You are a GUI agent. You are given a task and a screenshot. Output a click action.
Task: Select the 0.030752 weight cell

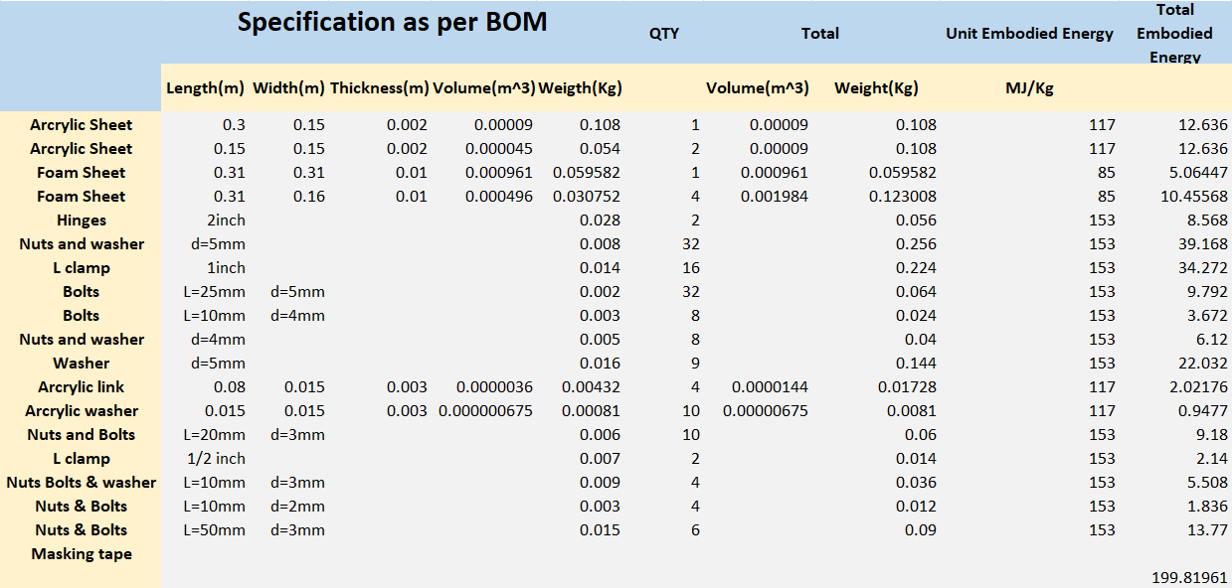pyautogui.click(x=586, y=197)
